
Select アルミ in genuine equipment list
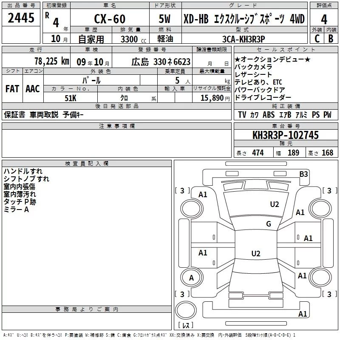click(301, 114)
